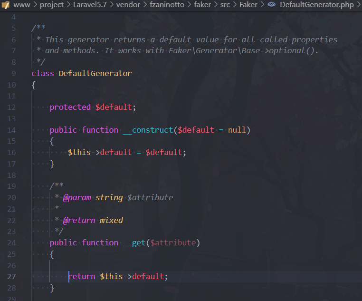Click 'function' keyword on line 24
Screen dimensions: 362x301
click(100, 243)
